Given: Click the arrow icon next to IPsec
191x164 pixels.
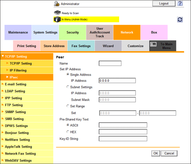Looking at the screenshot, I should coord(7,77).
